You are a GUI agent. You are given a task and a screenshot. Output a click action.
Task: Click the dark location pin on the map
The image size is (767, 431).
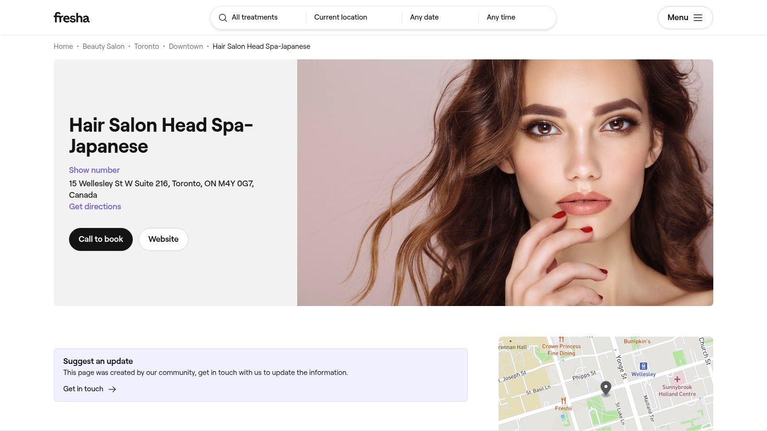[x=605, y=388]
